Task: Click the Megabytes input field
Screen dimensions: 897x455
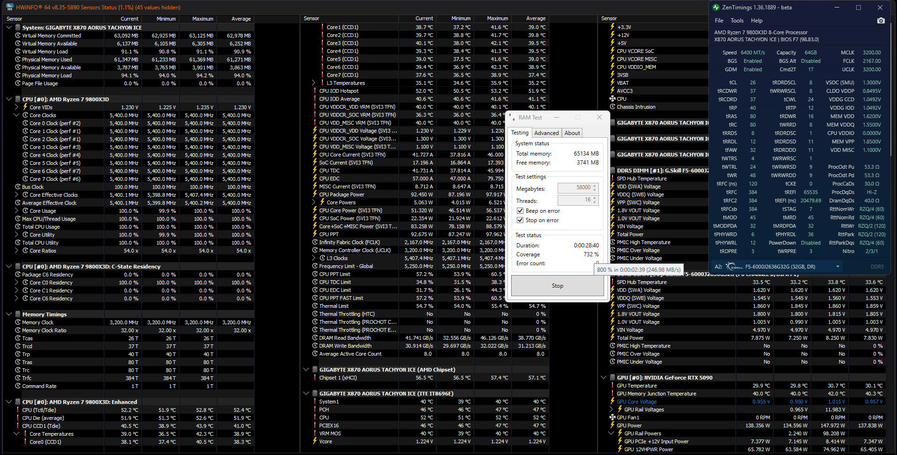Action: (x=575, y=188)
